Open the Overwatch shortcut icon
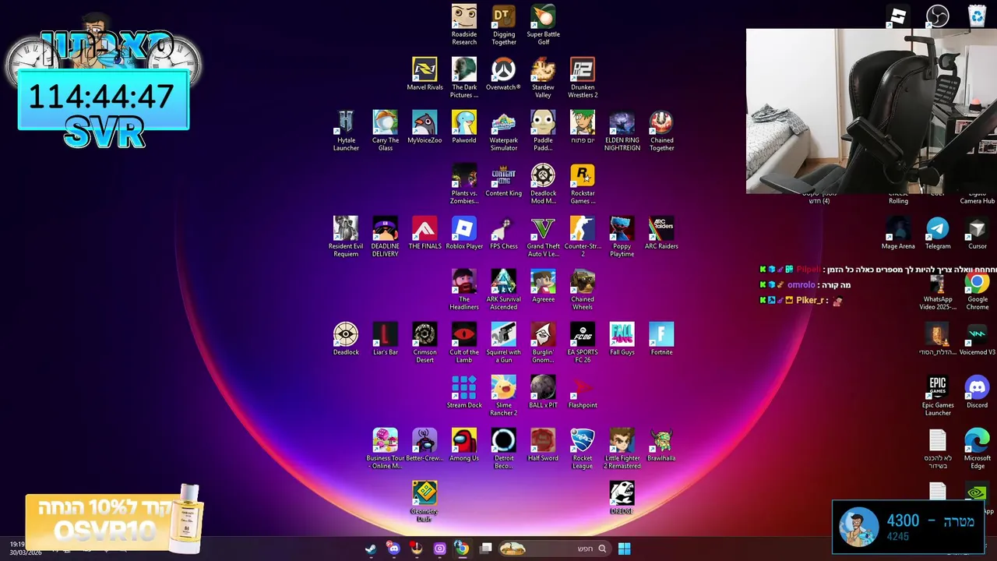The height and width of the screenshot is (561, 997). point(504,69)
